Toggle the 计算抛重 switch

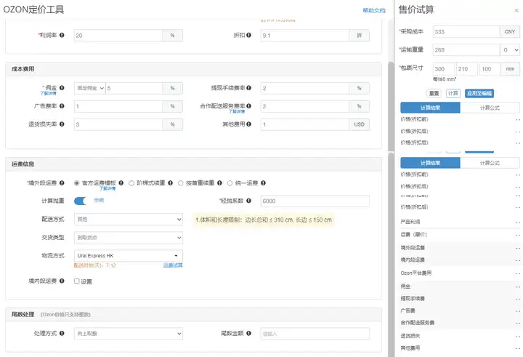80,201
